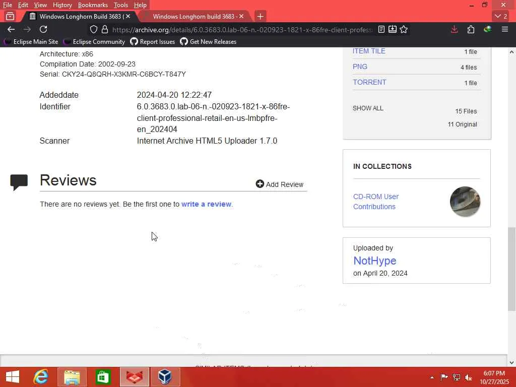Switch to second Windows Longhorn build 3683 tab

[x=194, y=16]
